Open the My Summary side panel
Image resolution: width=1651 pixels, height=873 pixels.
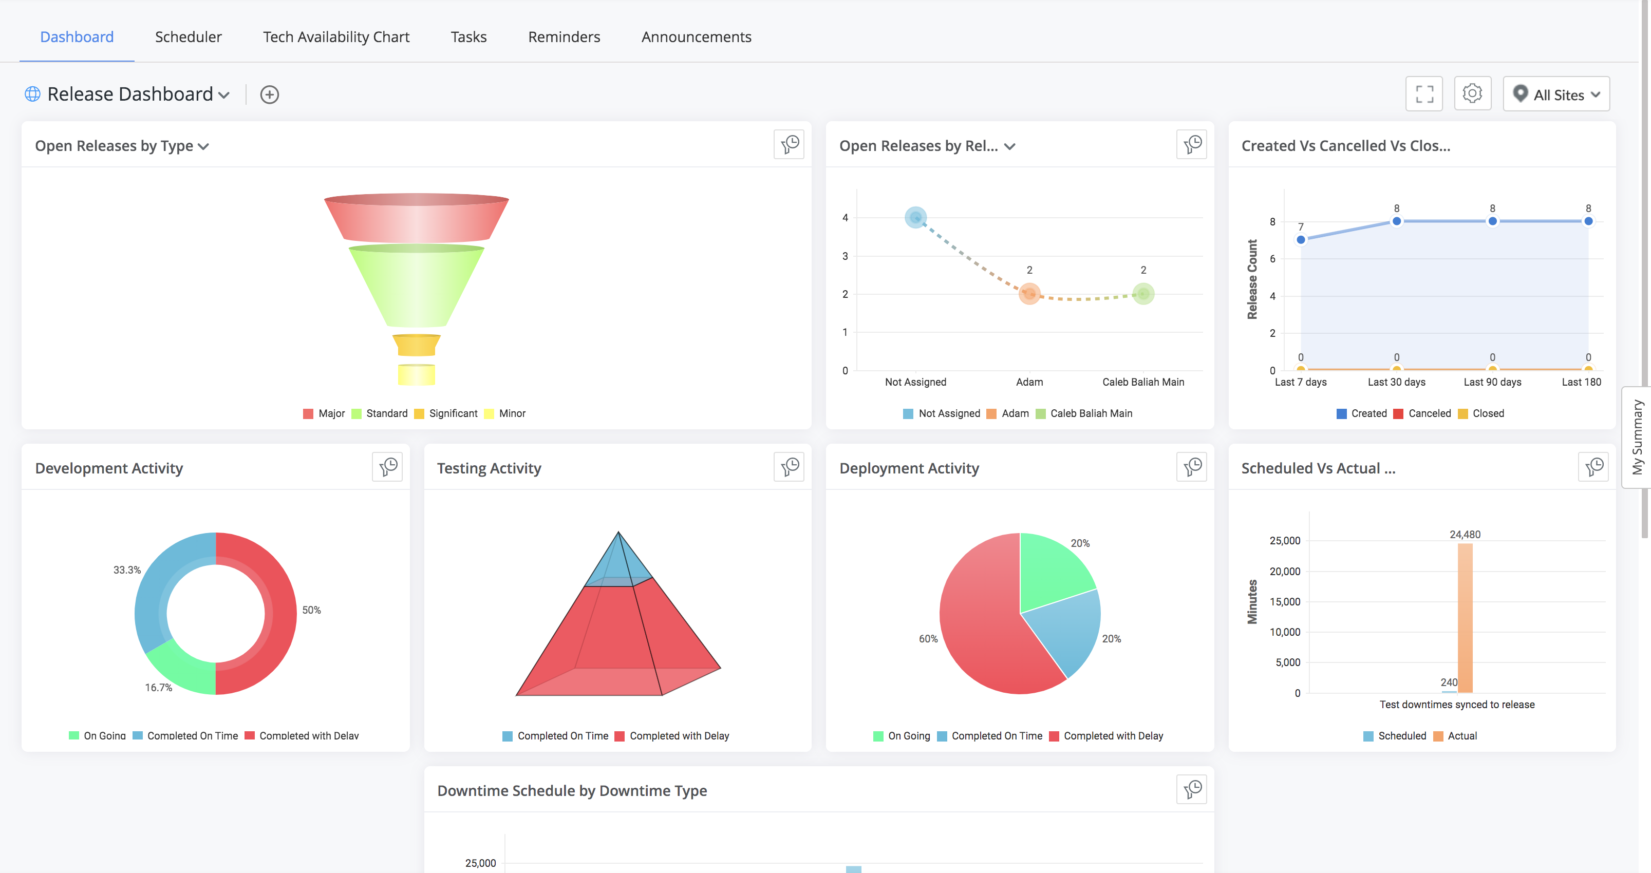tap(1637, 438)
